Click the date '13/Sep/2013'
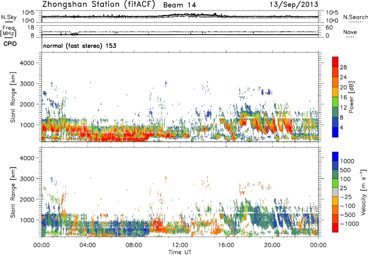 tap(294, 5)
